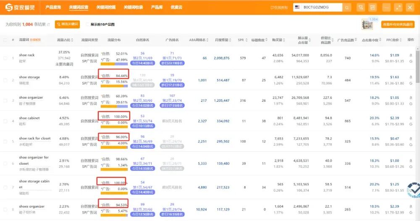The height and width of the screenshot is (221, 420).
Task: Click traffic distribution bar for shoe rack row
Action: [x=114, y=64]
